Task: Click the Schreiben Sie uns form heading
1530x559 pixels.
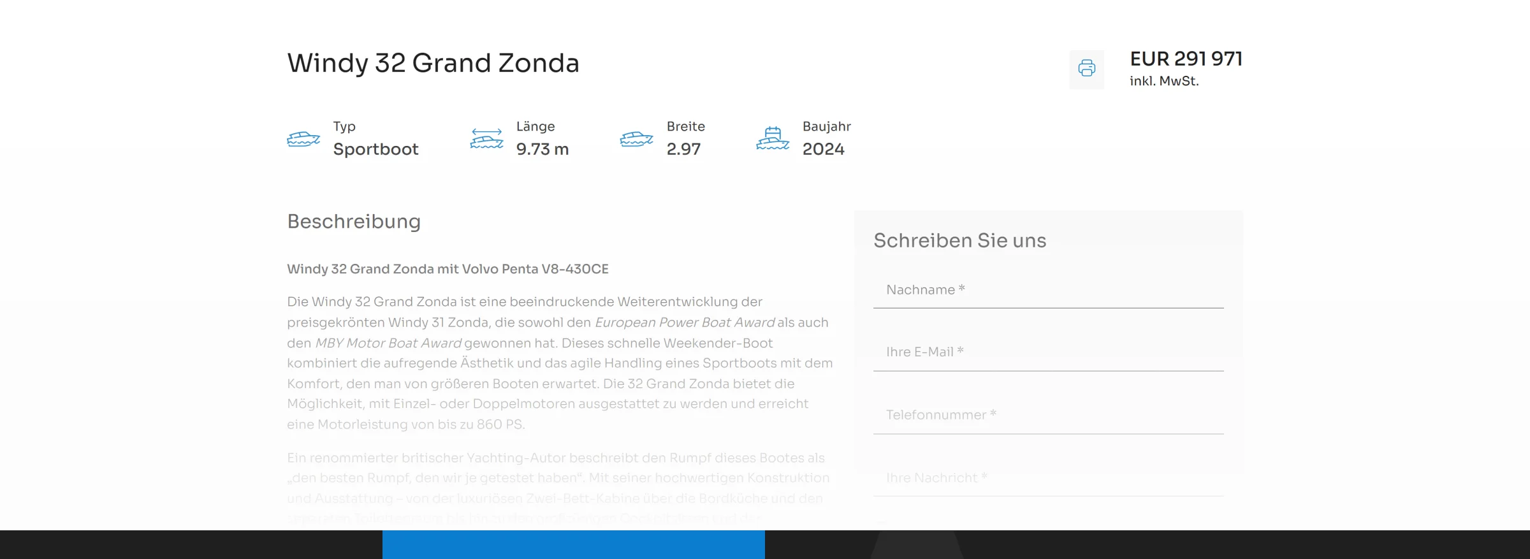Action: coord(959,240)
